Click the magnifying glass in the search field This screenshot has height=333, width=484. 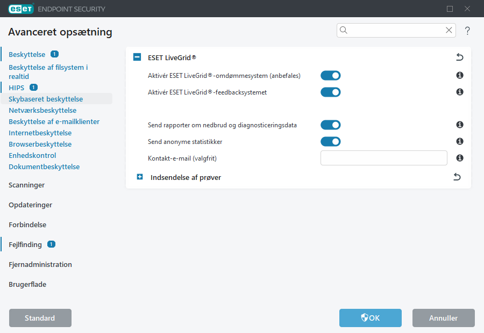pos(344,30)
